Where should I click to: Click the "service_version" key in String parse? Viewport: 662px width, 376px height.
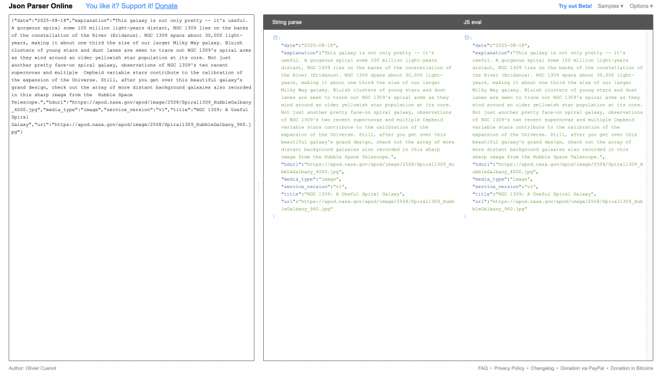[x=306, y=187]
